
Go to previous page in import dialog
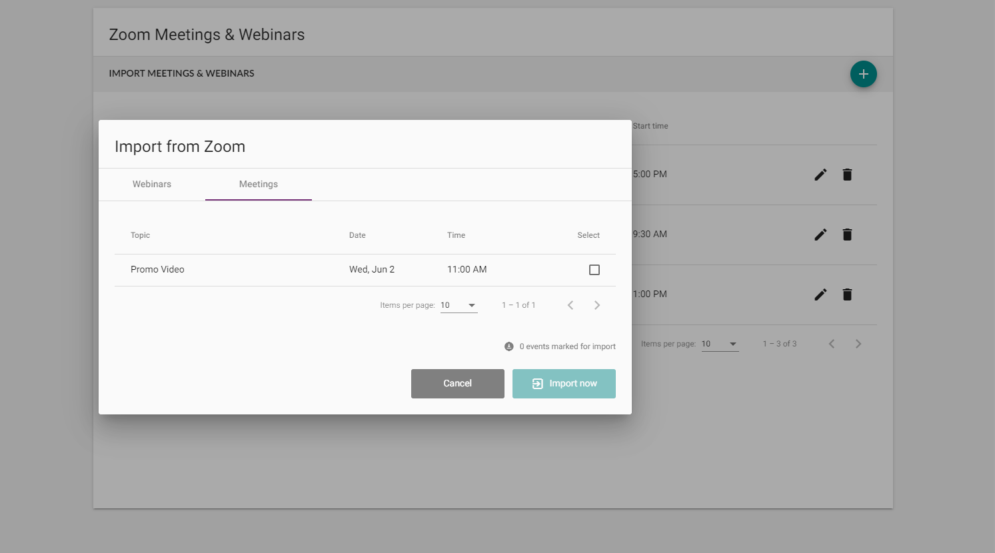pos(570,305)
